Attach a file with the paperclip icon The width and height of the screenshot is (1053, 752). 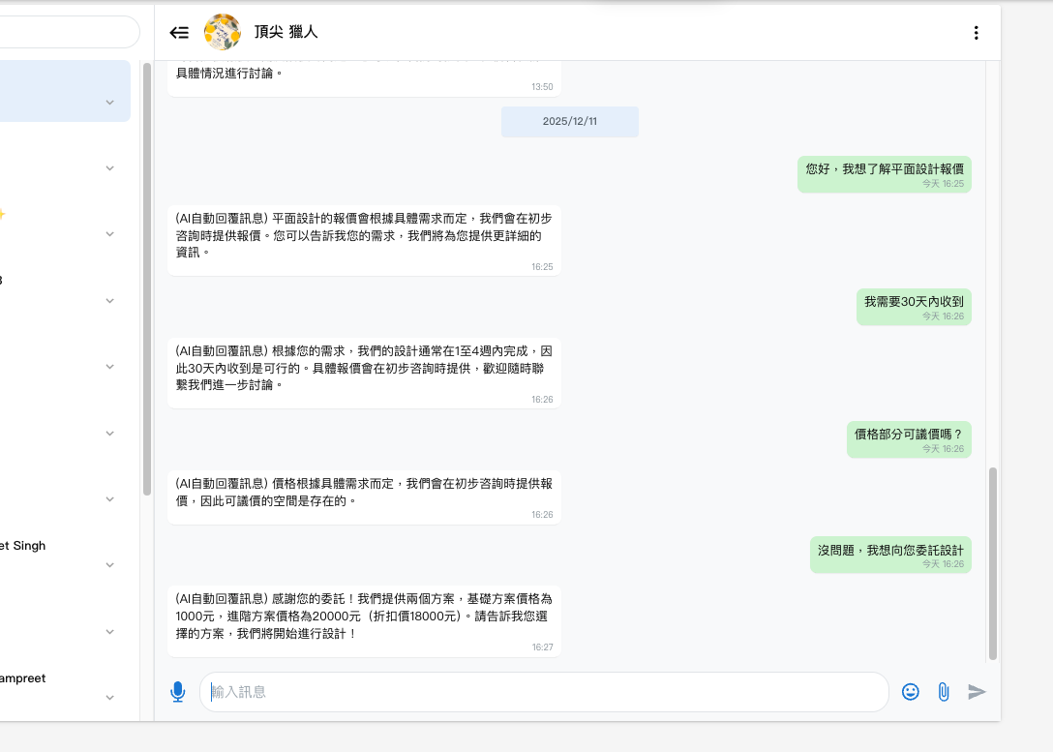coord(944,692)
